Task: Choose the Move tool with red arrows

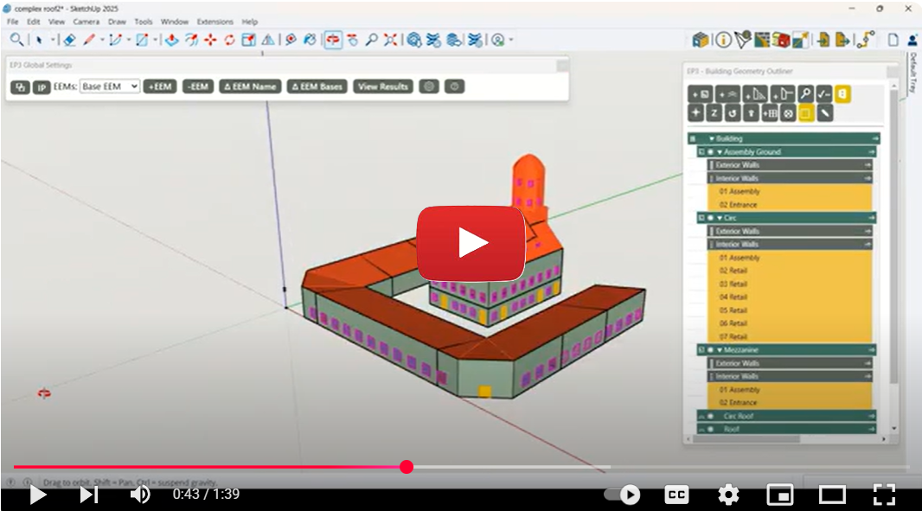Action: 210,40
